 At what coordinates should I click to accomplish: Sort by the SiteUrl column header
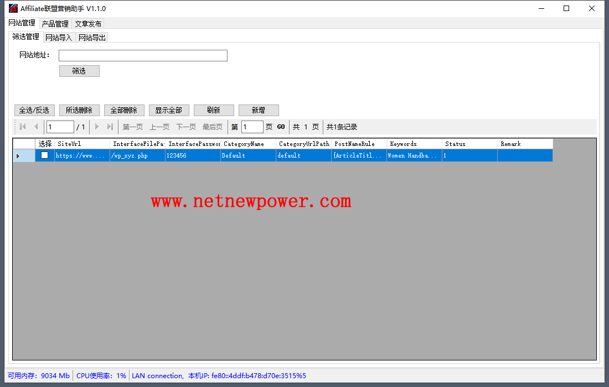82,144
